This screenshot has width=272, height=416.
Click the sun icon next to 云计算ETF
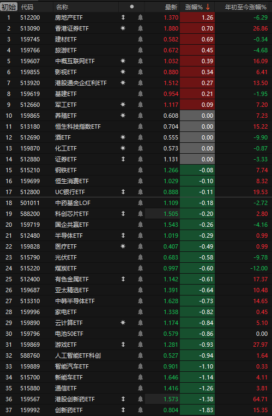click(x=123, y=323)
